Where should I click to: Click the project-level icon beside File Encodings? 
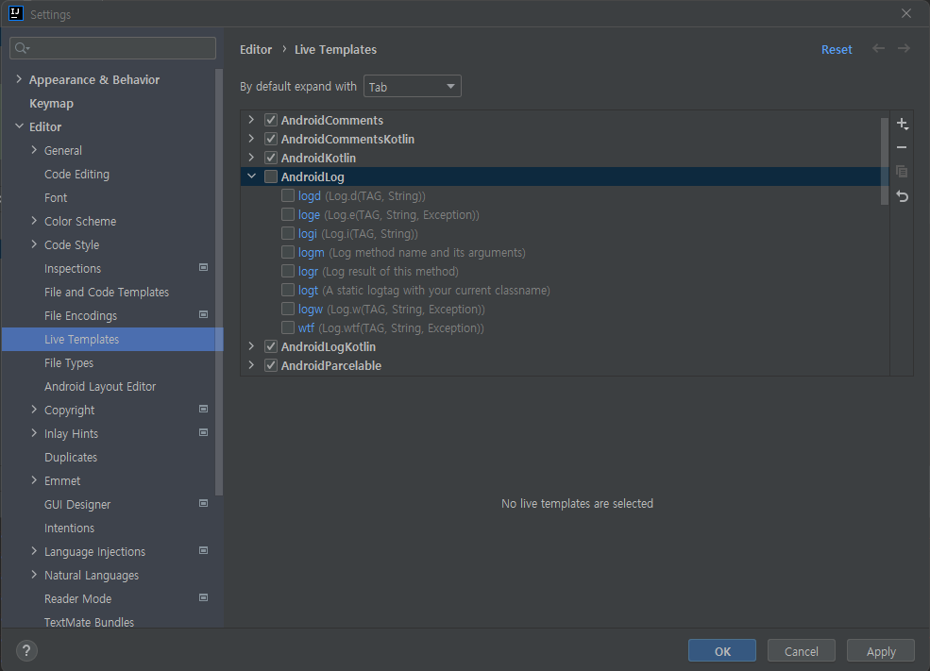click(x=203, y=315)
